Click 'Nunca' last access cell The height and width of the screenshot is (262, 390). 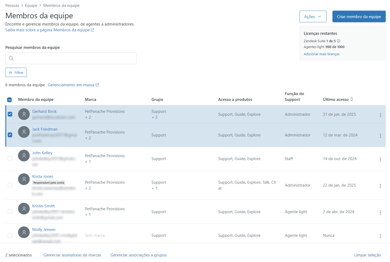(x=328, y=235)
